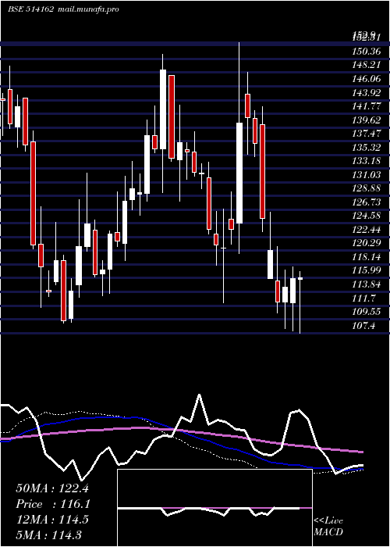
Task: Pick the 133.18 axis value
Action: [366, 161]
